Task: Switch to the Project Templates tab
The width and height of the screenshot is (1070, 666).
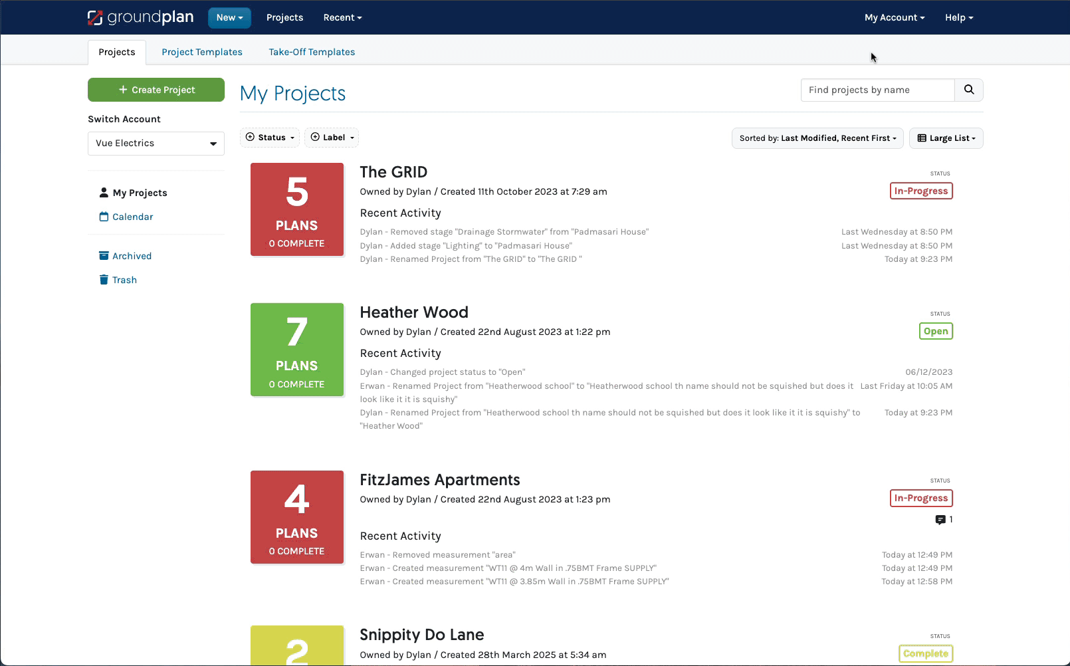Action: (201, 52)
